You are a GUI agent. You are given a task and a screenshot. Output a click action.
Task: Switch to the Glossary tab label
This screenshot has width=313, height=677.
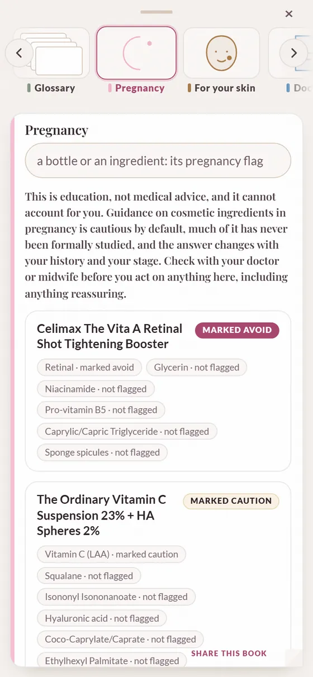tap(55, 88)
